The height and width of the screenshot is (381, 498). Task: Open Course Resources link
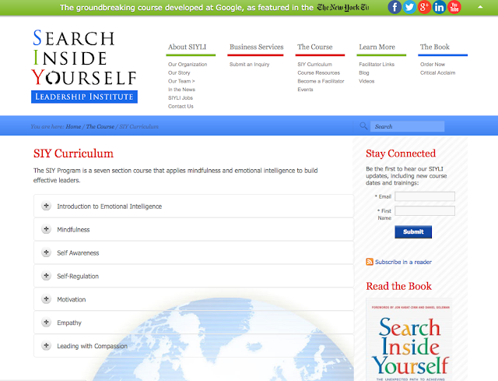tap(318, 72)
